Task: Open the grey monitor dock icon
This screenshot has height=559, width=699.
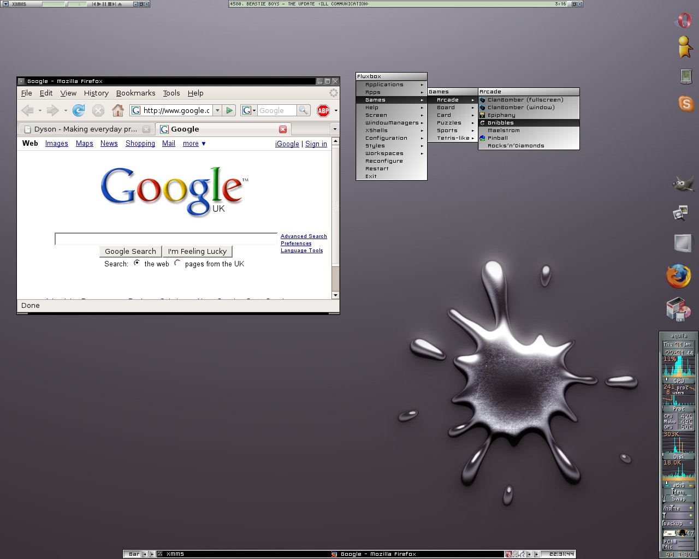Action: [x=683, y=242]
